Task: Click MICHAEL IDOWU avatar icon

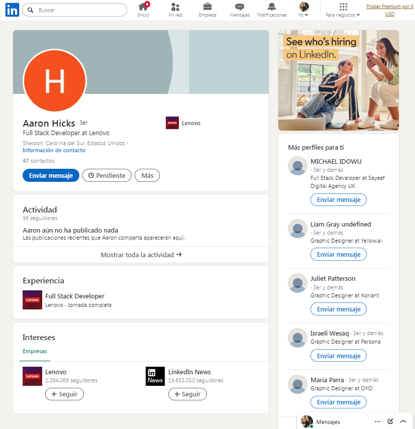Action: pos(297,166)
